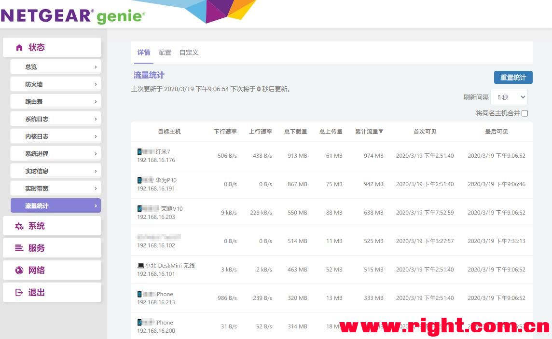Click the home icon beside 状态

tap(19, 47)
